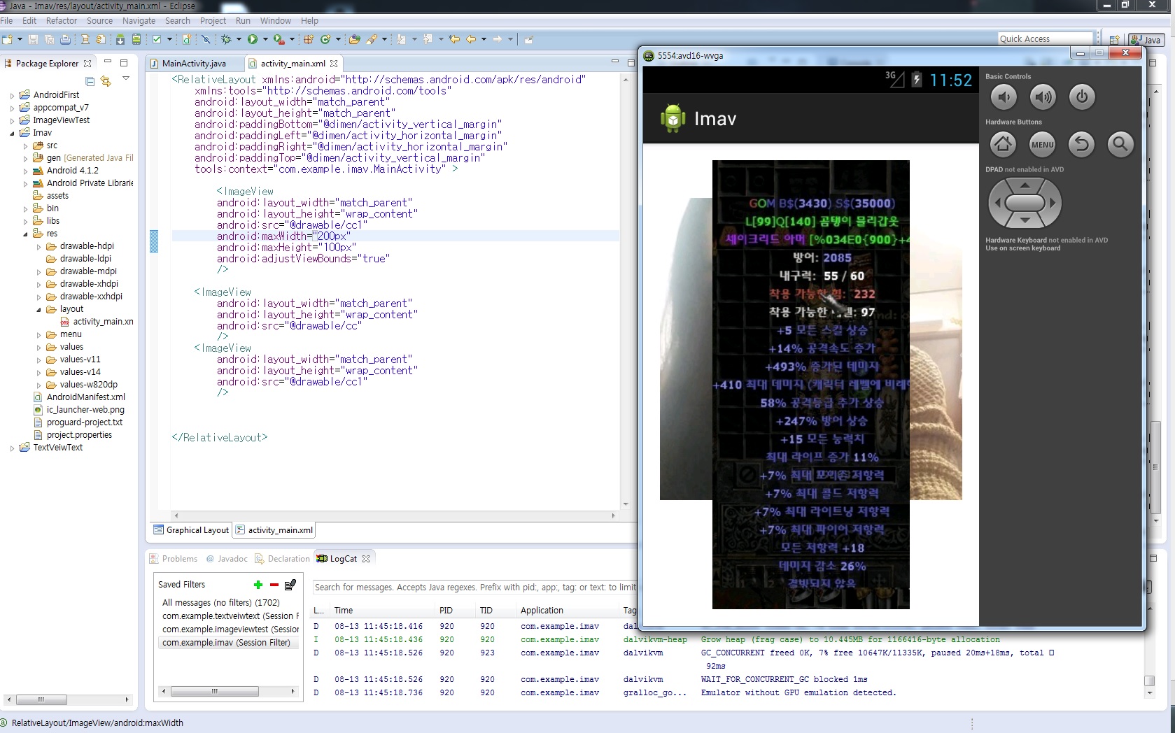The width and height of the screenshot is (1175, 733).
Task: Expand the appcompat_v7 project
Action: [x=12, y=108]
